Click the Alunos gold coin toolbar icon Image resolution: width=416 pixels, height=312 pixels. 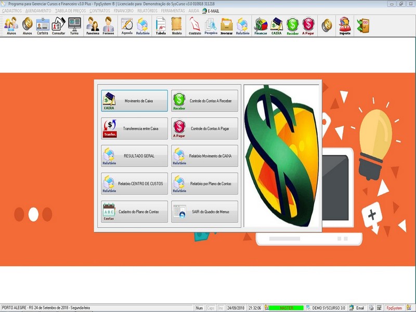pos(27,25)
